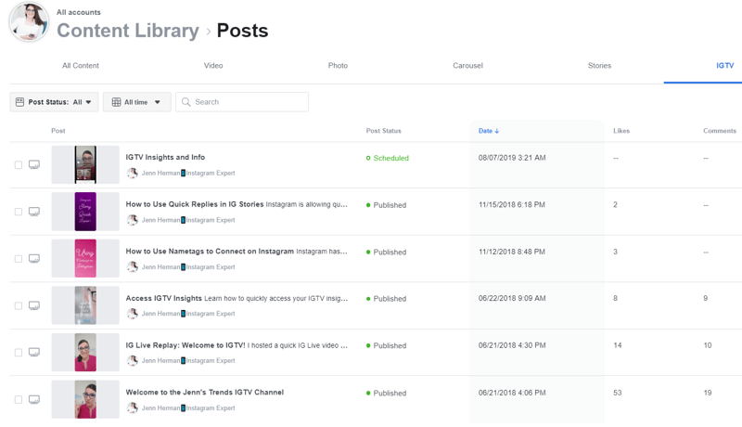This screenshot has height=427, width=742.
Task: Open thumbnail of 'IGTV Insights and Info' video
Action: click(85, 164)
